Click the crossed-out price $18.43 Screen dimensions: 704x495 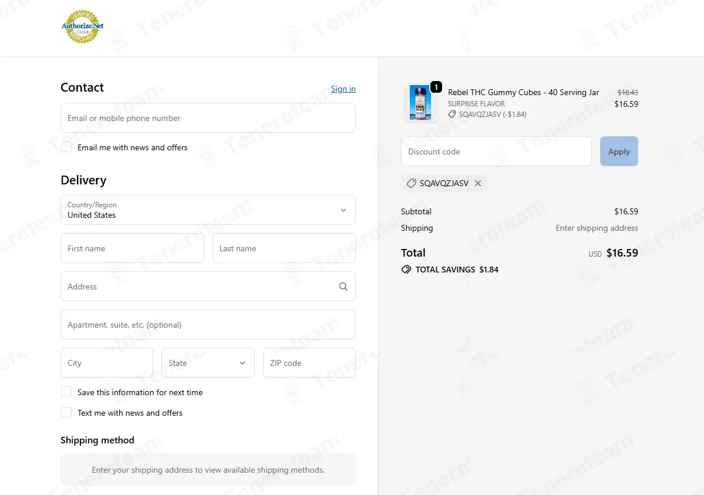pyautogui.click(x=627, y=93)
